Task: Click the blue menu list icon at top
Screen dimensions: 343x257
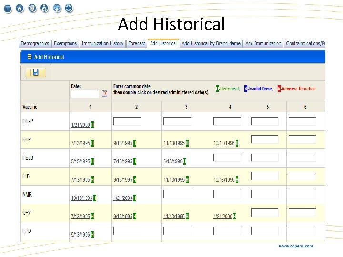Action: (x=8, y=9)
